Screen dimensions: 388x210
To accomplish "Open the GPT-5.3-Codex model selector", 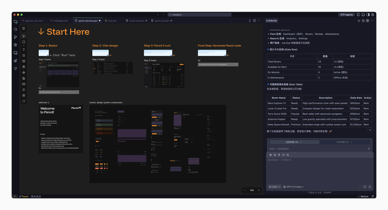I will point(294,187).
